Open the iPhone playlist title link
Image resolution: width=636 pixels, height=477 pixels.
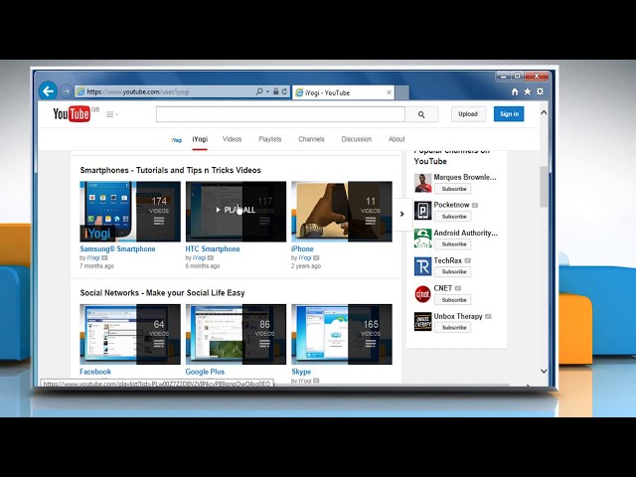click(x=302, y=249)
